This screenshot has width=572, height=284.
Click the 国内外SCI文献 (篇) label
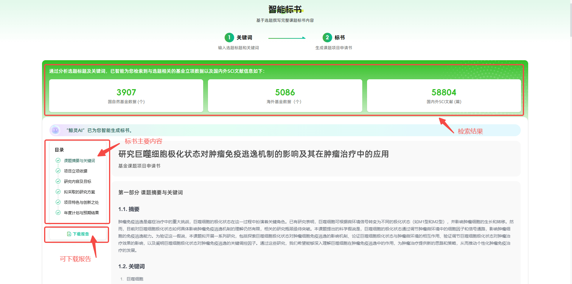point(444,102)
